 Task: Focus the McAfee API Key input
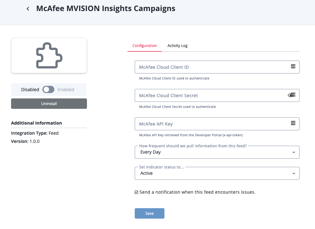pyautogui.click(x=217, y=124)
